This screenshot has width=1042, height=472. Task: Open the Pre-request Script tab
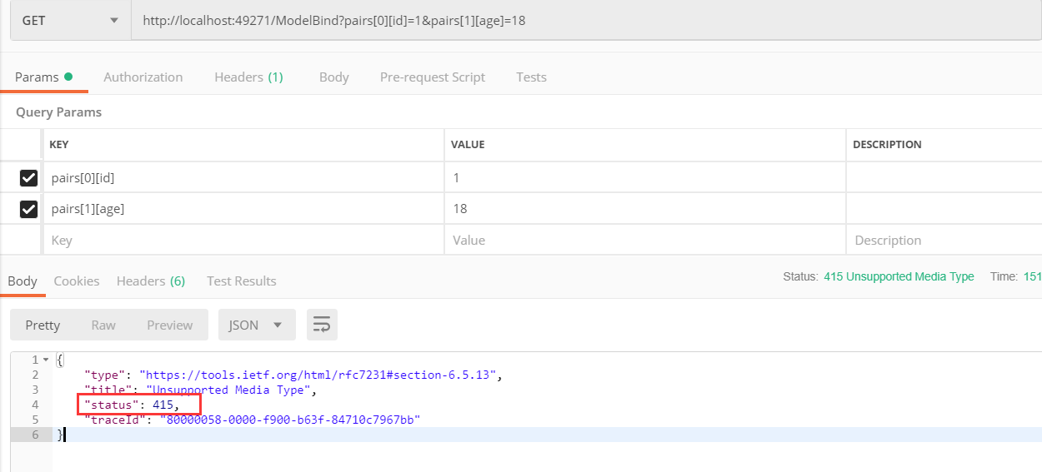tap(432, 77)
